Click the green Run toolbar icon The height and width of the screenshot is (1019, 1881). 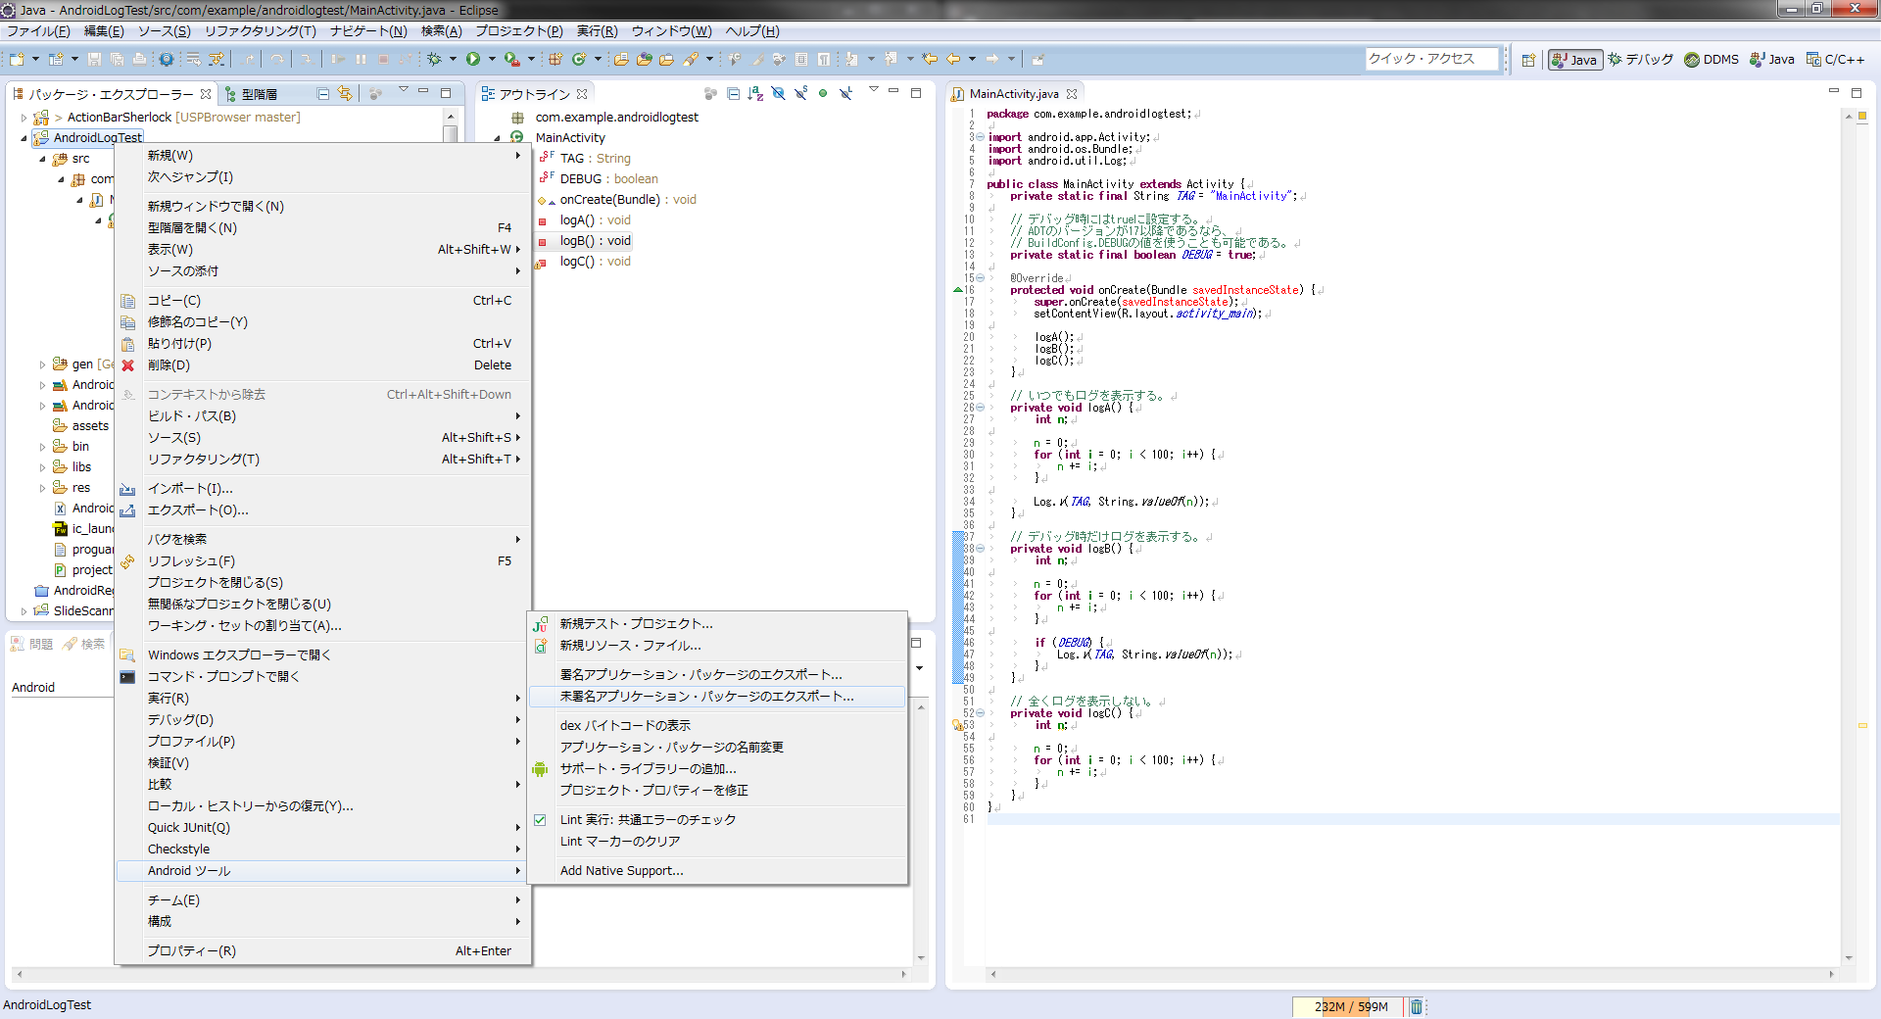point(473,59)
